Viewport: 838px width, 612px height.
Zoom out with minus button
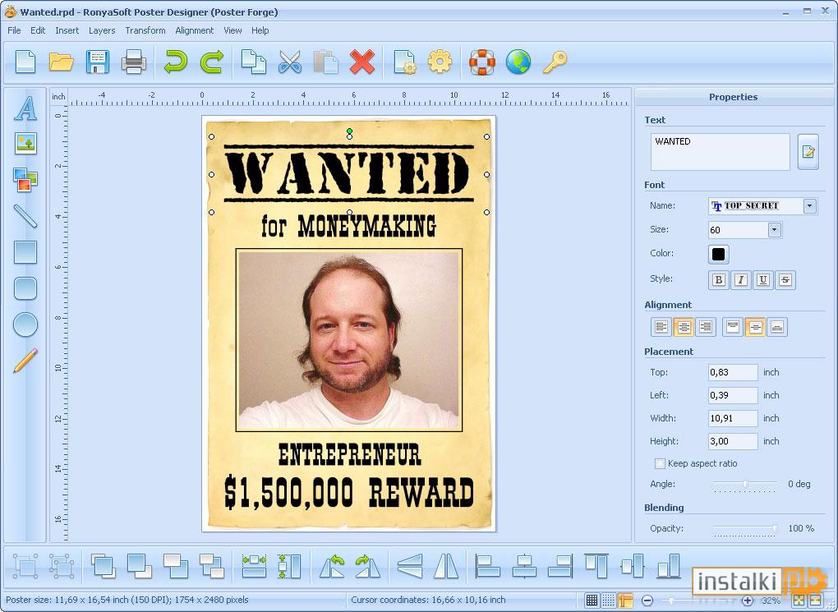pyautogui.click(x=647, y=600)
